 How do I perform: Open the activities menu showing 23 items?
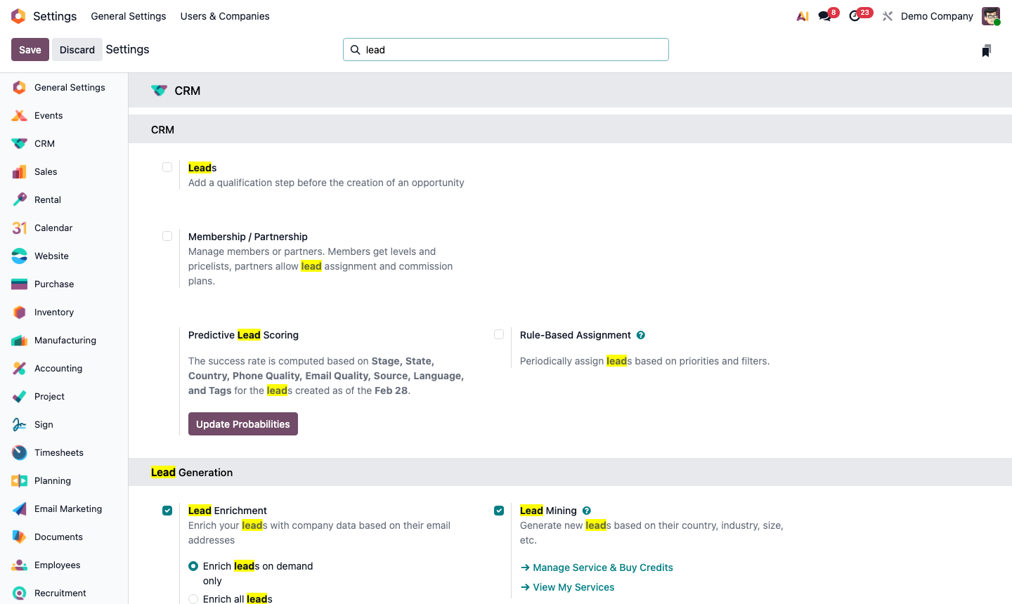(855, 15)
